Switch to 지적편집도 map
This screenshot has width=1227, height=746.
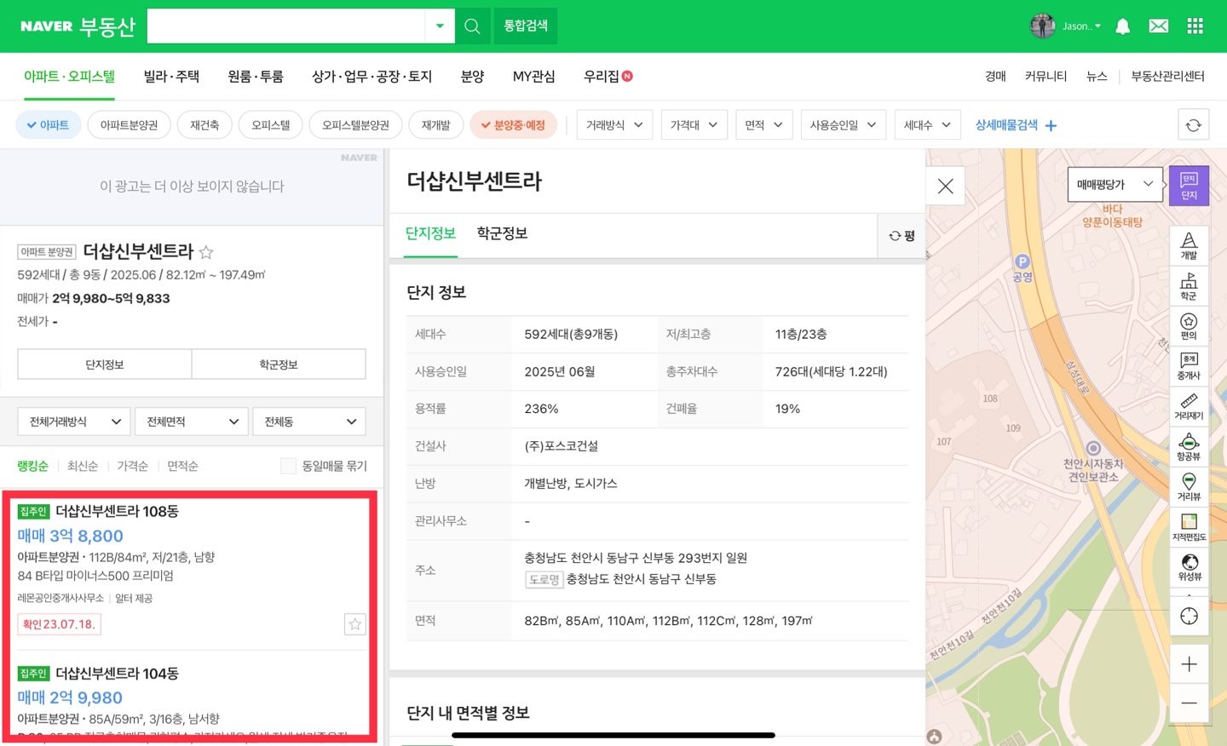tap(1189, 527)
